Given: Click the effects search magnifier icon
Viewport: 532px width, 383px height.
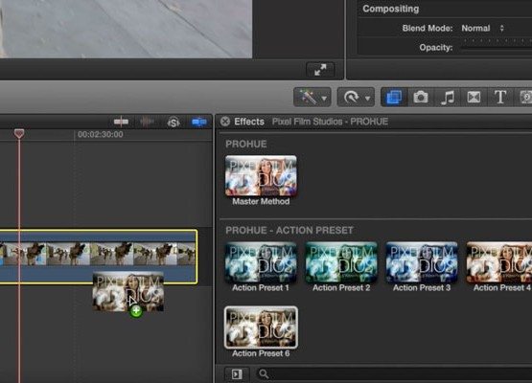Looking at the screenshot, I should tap(264, 373).
